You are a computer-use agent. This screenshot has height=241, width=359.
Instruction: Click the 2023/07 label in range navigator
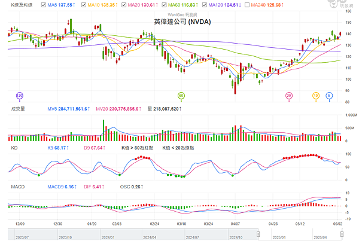coord(22,237)
